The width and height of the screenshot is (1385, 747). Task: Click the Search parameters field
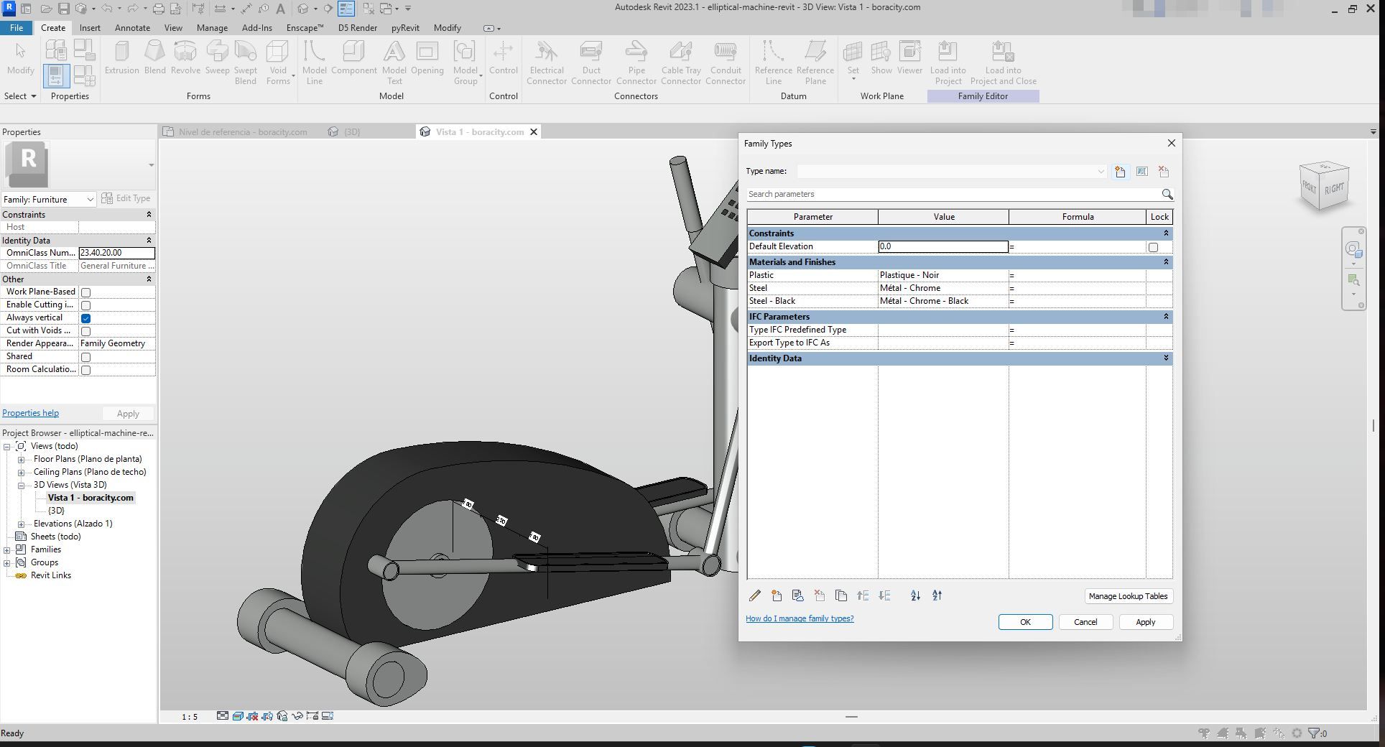(953, 195)
